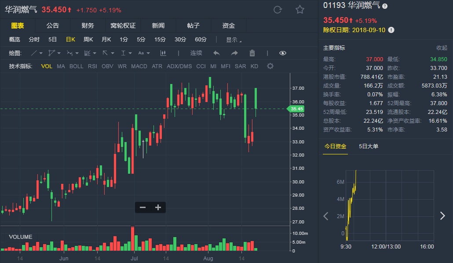Redo the drawing action

point(234,53)
